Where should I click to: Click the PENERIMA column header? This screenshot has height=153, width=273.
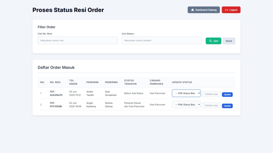pos(111,82)
